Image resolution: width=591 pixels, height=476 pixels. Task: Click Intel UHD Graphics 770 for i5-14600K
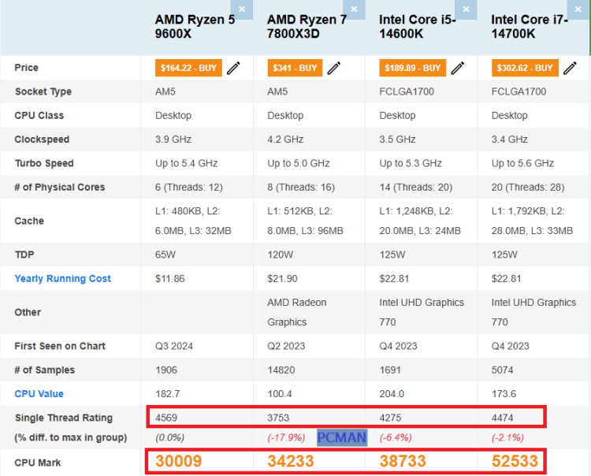click(422, 312)
